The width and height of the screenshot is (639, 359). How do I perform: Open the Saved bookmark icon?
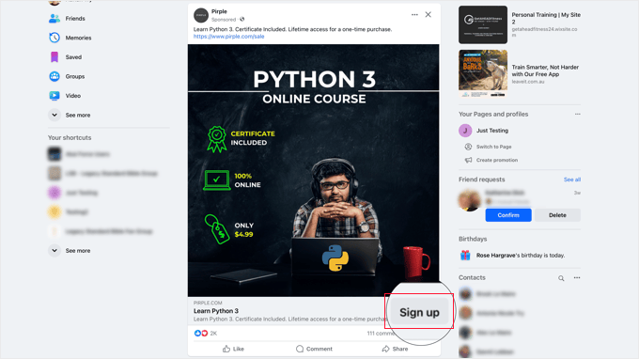coord(55,57)
